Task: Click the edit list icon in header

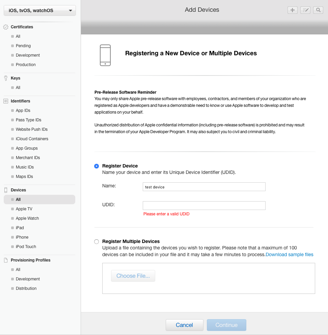Action: pos(305,10)
